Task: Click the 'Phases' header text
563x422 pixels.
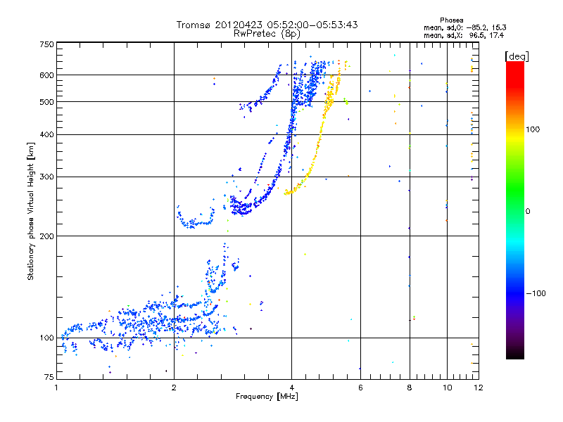Action: pyautogui.click(x=452, y=20)
